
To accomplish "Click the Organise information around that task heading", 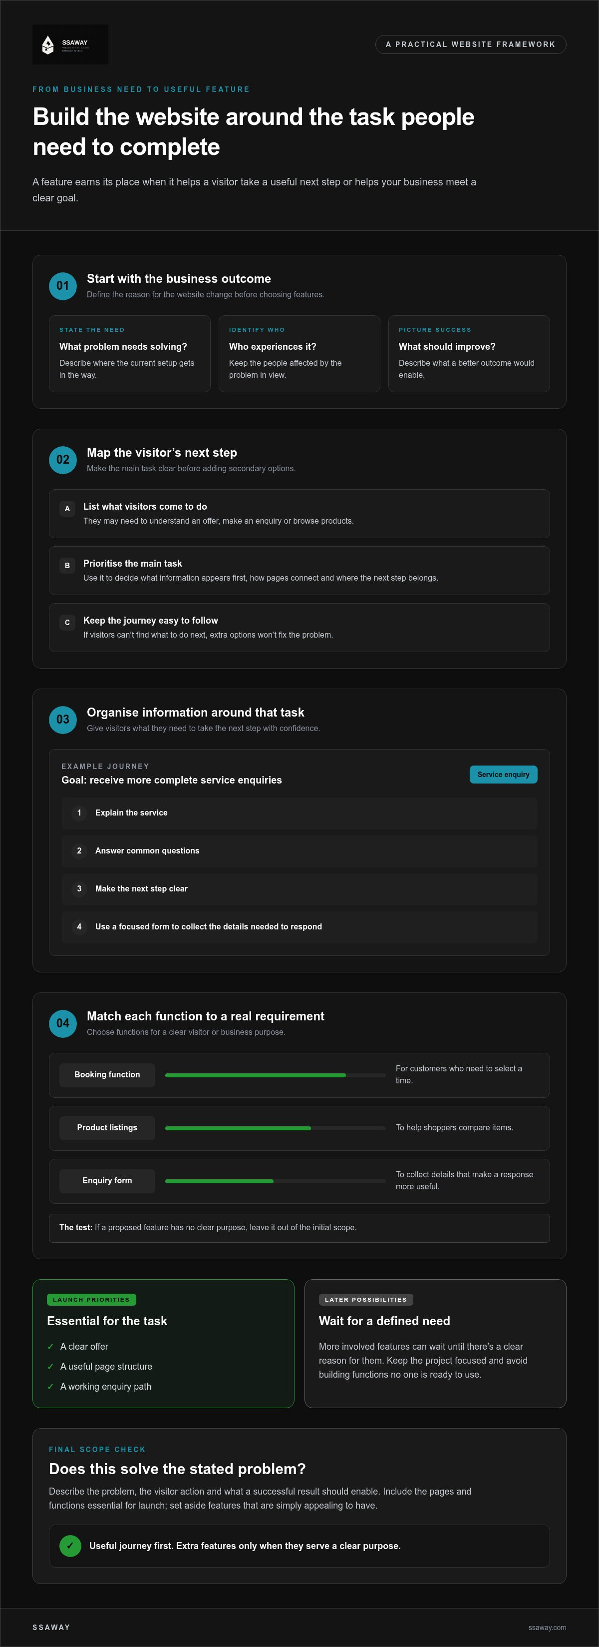I will pos(195,712).
